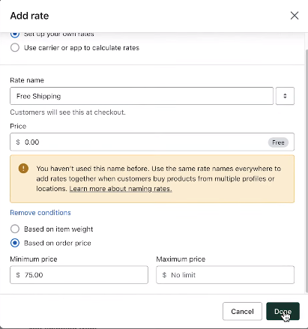
Task: Click the dollar symbol in Minimum price
Action: point(18,275)
